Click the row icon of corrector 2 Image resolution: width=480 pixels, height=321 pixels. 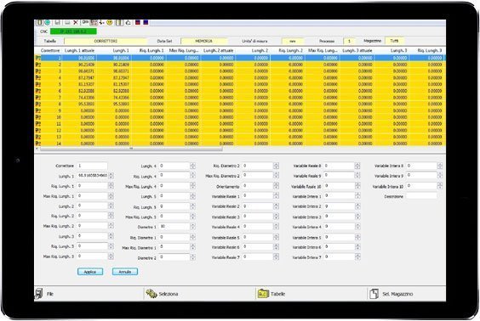(38, 65)
